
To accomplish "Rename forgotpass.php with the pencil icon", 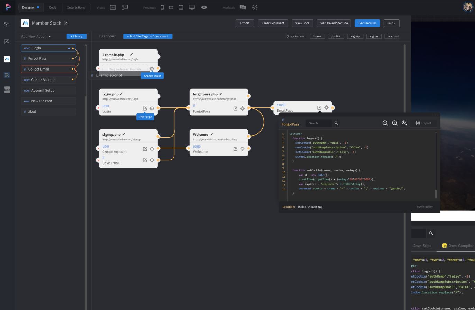I will (221, 94).
